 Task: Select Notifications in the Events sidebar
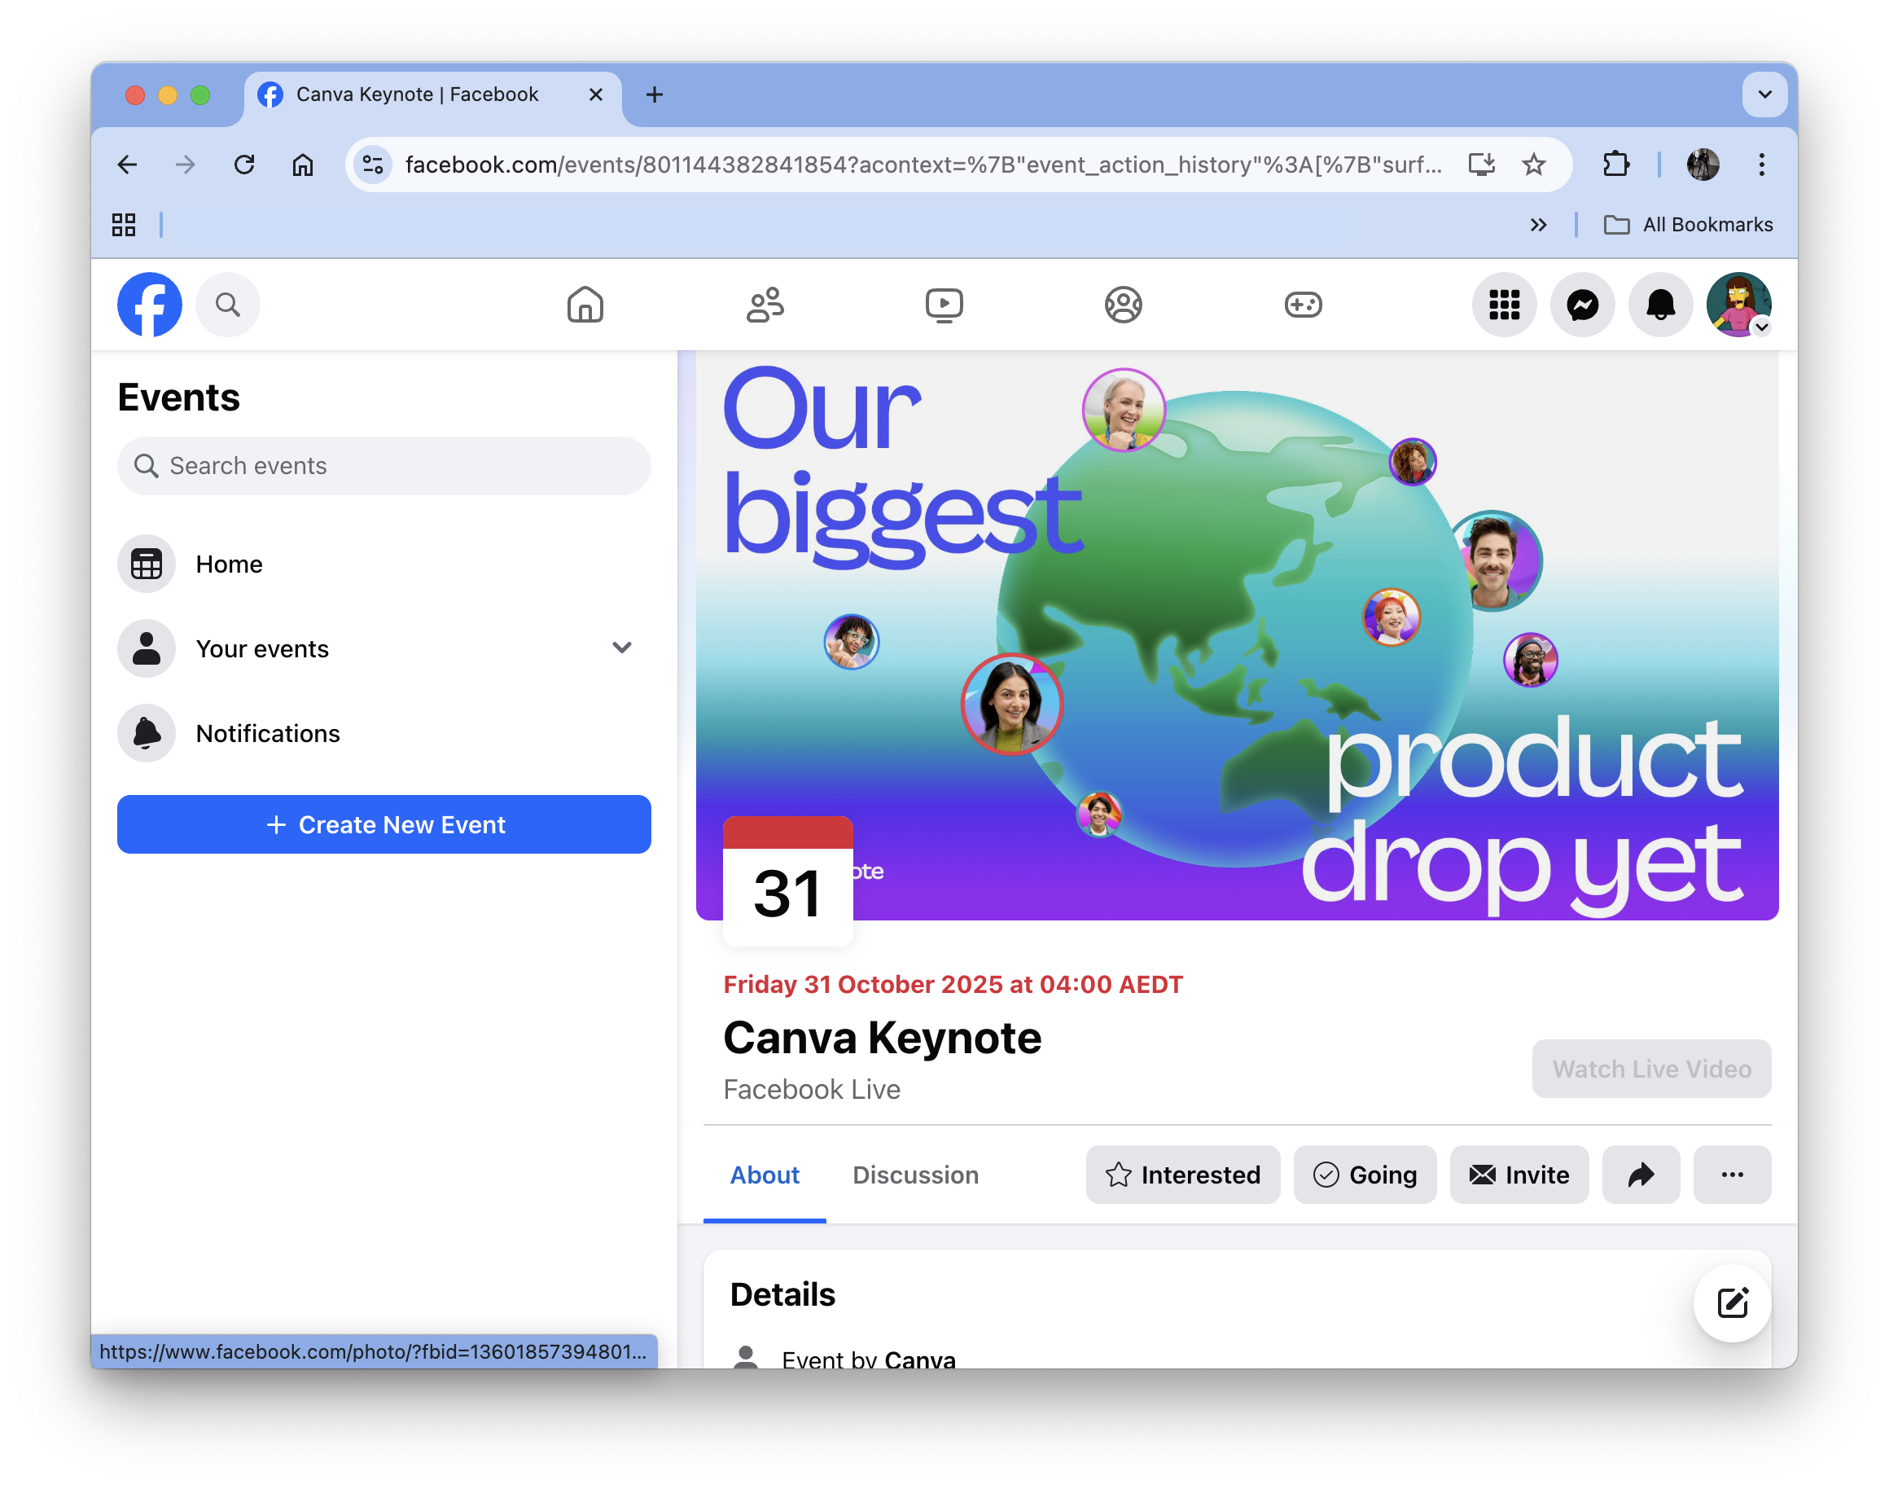pos(384,733)
